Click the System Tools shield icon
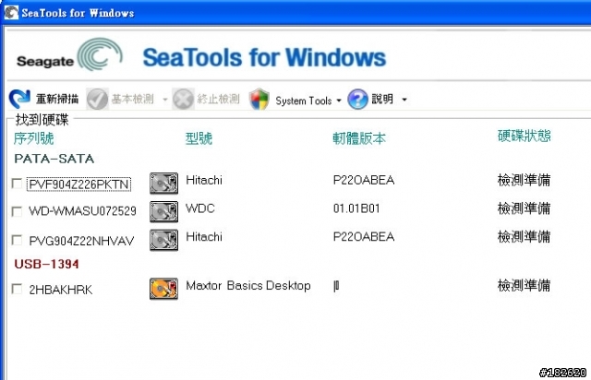The width and height of the screenshot is (591, 380). coord(259,99)
